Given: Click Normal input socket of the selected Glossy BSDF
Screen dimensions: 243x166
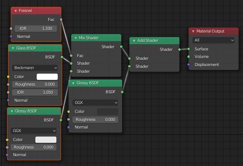Looking at the screenshot, I should point(7,155).
